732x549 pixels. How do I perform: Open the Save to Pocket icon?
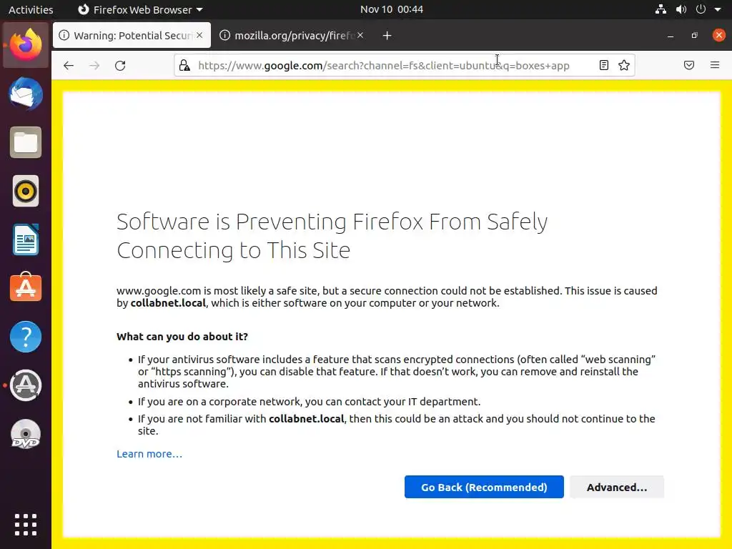pos(689,66)
